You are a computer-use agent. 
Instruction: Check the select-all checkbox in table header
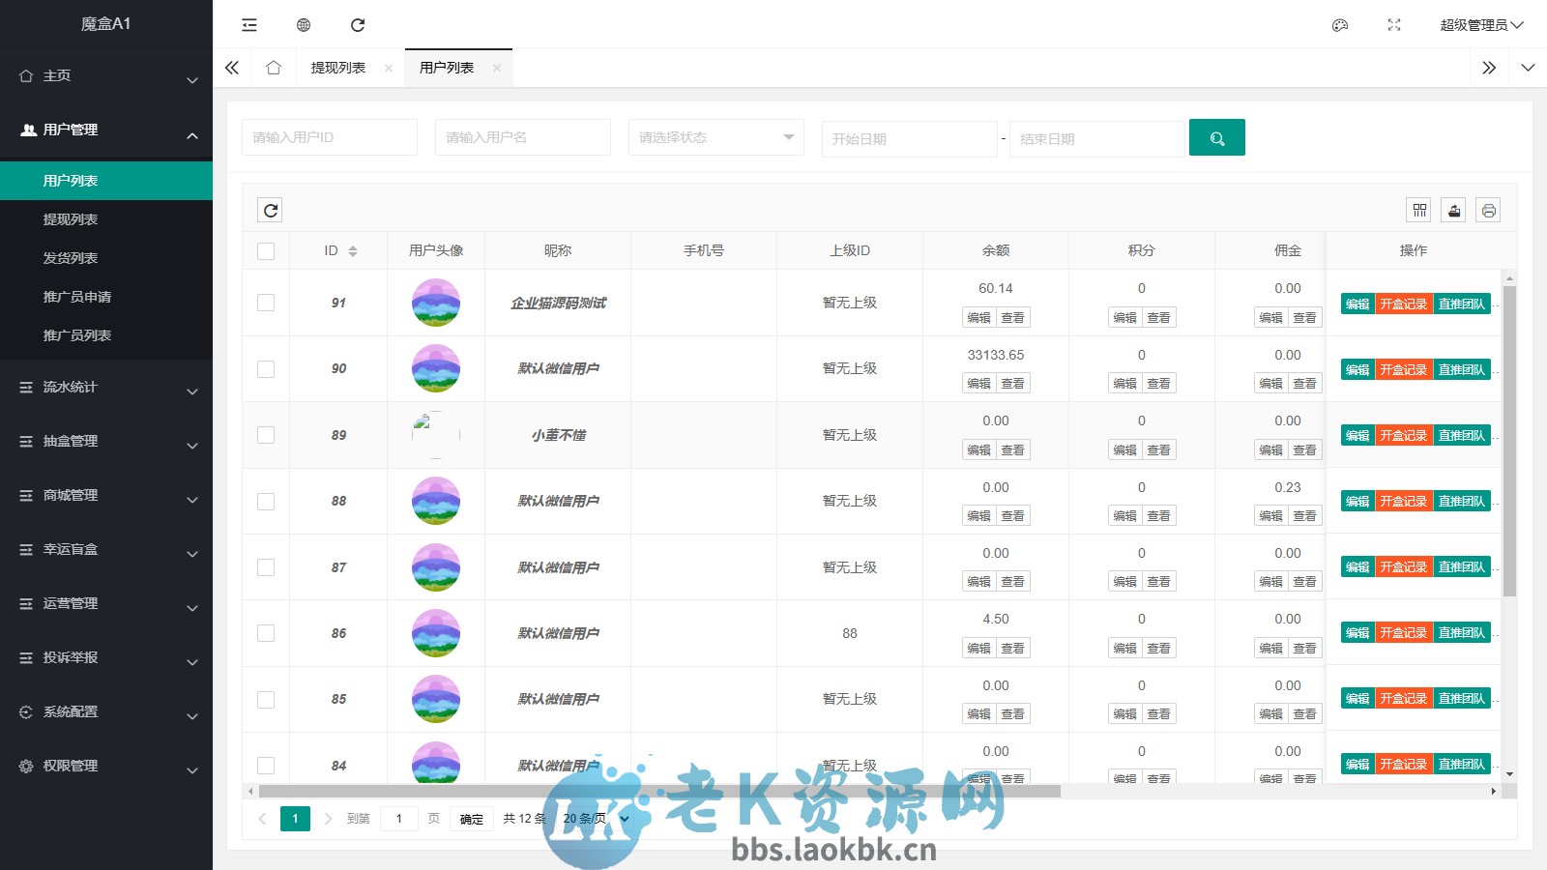pos(266,249)
